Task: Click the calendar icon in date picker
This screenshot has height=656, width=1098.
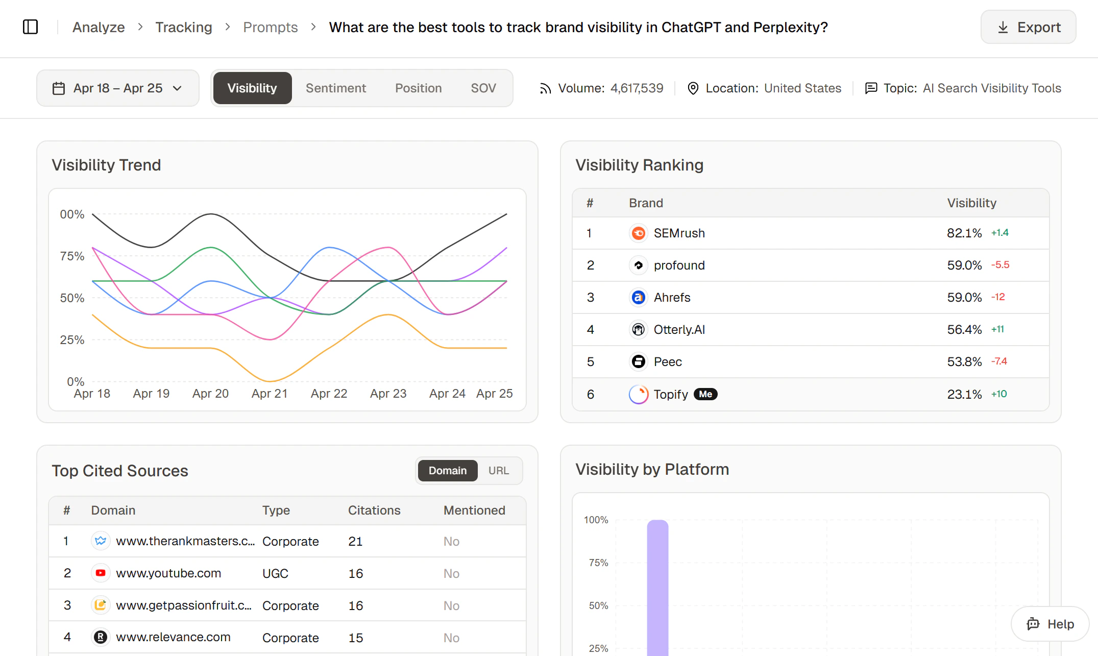Action: tap(59, 88)
